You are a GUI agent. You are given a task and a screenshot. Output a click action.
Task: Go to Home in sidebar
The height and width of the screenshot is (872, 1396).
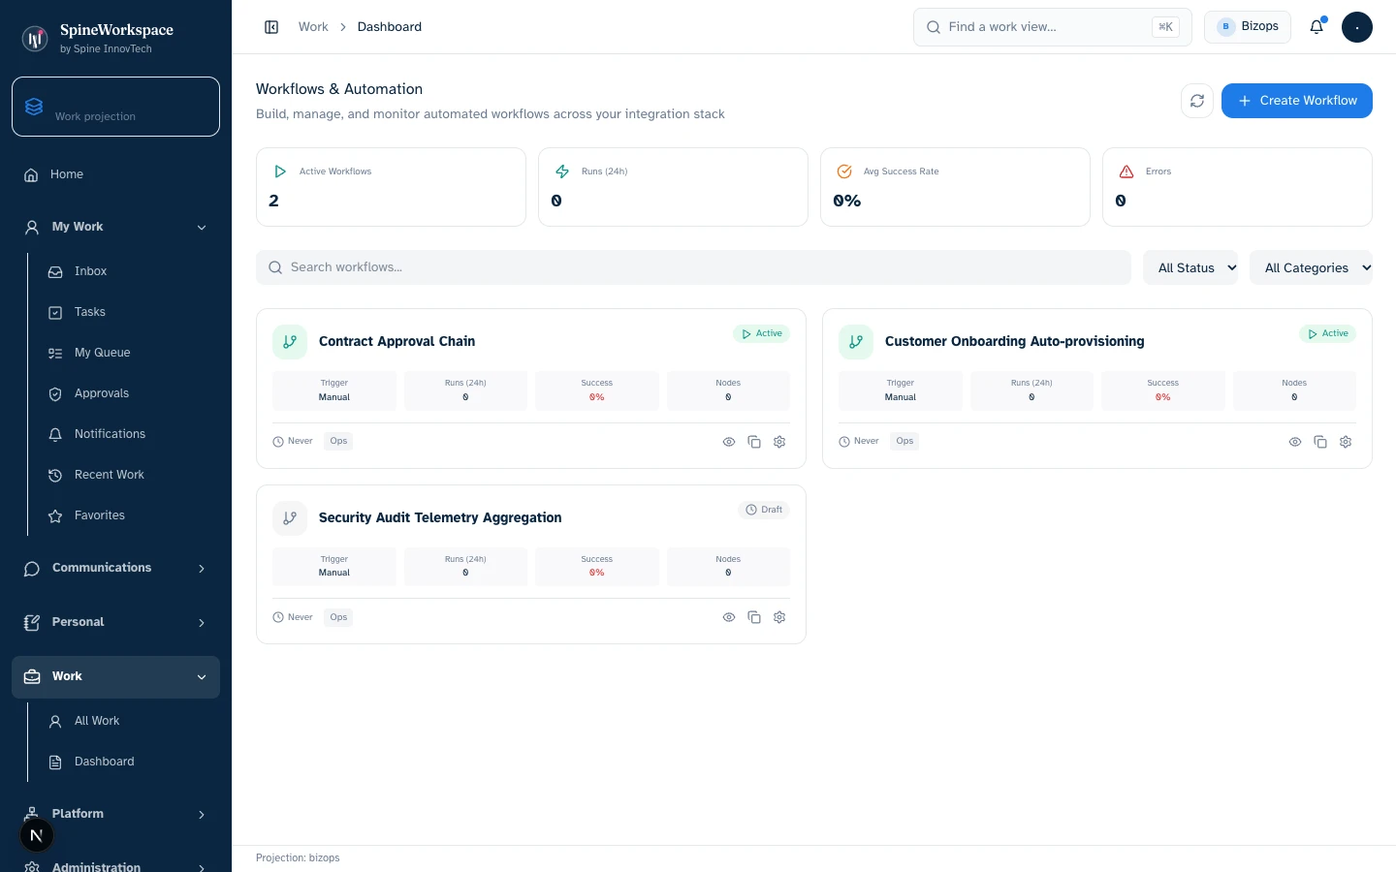pyautogui.click(x=115, y=174)
